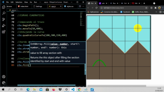Click the browser page horizontal scrollbar
164x92 pixels.
[x=117, y=86]
